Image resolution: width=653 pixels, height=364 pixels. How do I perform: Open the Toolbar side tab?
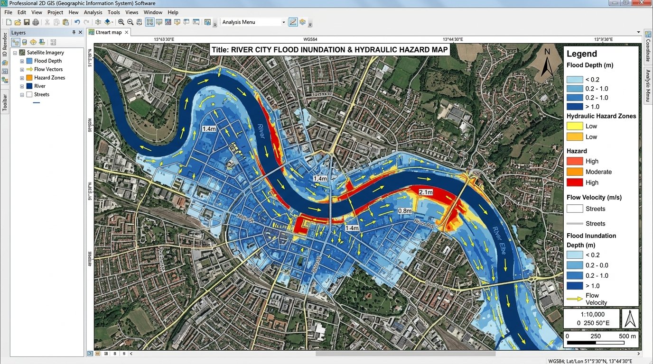pyautogui.click(x=5, y=101)
